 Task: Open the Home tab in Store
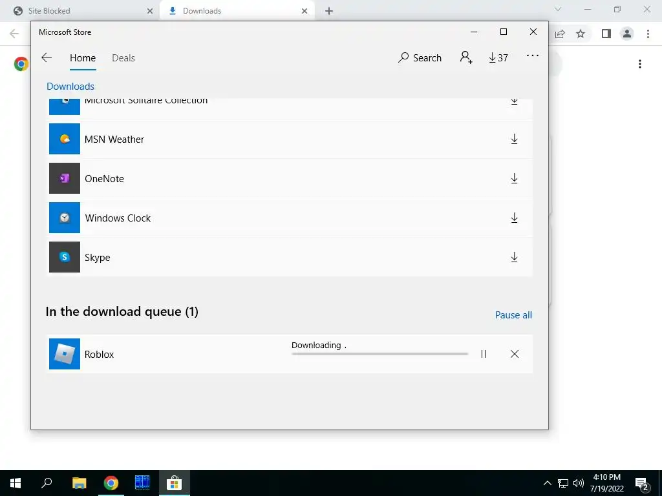tap(83, 58)
